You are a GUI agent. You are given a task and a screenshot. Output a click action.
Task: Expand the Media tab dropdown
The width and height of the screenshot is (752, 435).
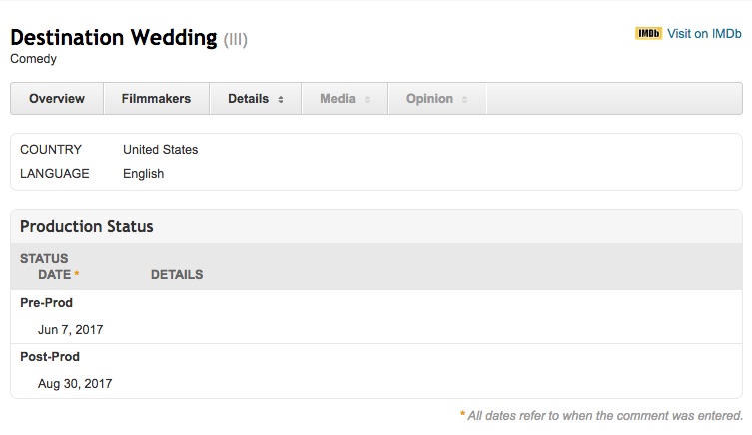(x=345, y=99)
